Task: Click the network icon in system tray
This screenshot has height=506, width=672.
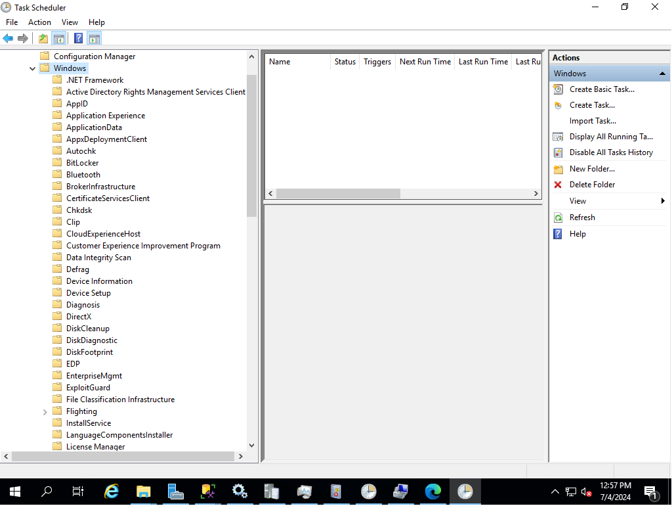Action: point(571,492)
